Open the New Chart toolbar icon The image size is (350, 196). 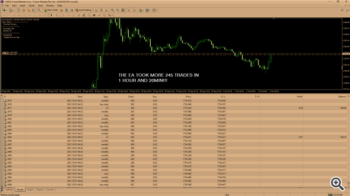coord(4,10)
